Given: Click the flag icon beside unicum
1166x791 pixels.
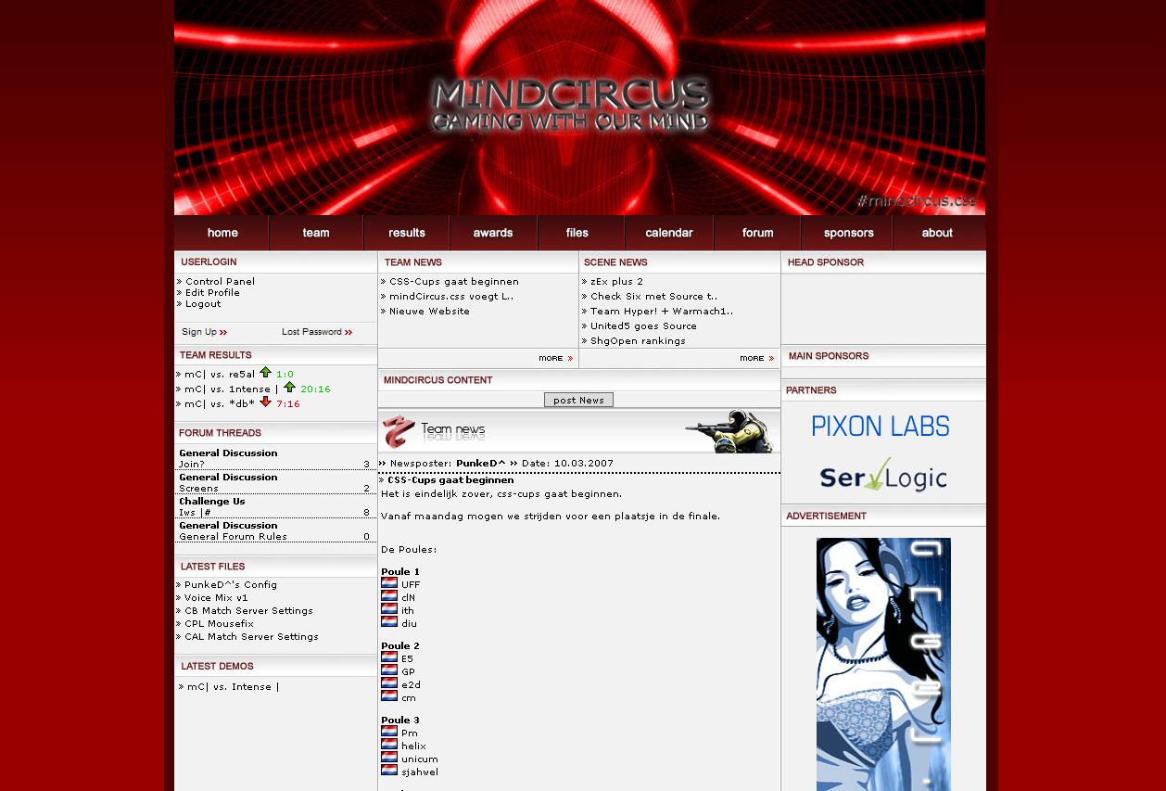Looking at the screenshot, I should [389, 758].
